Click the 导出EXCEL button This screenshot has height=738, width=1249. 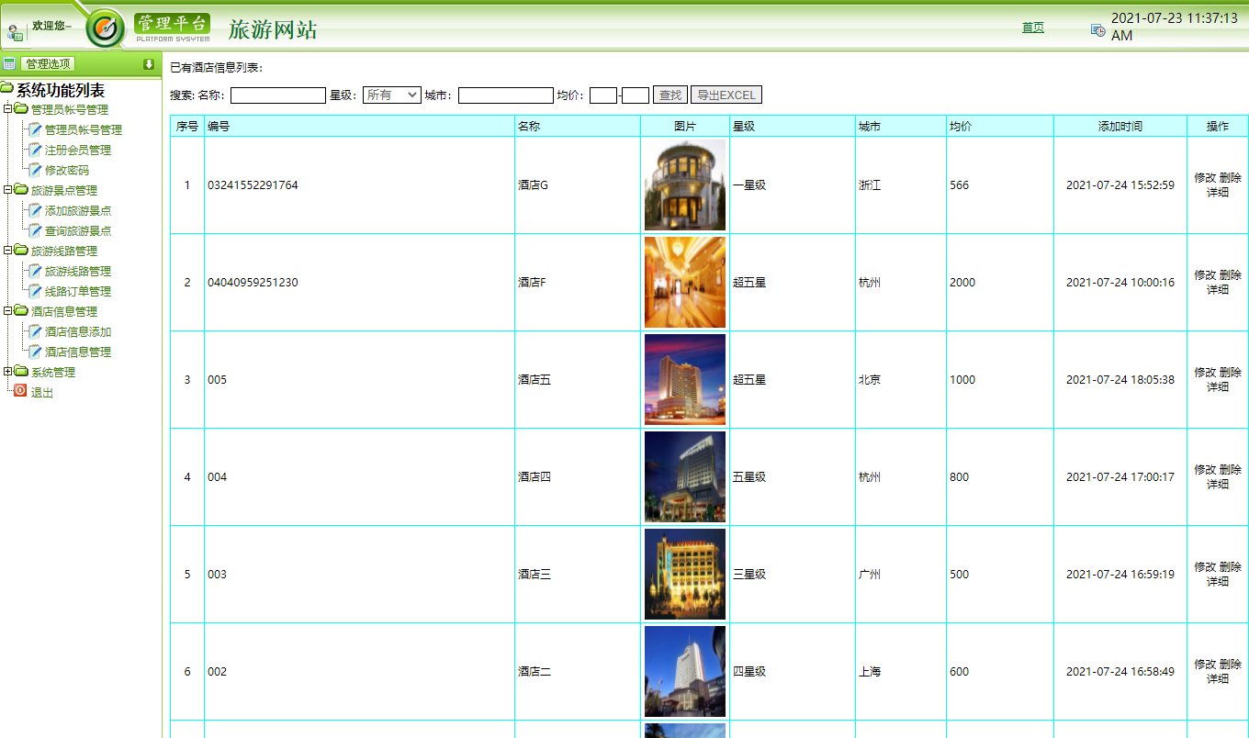pyautogui.click(x=726, y=95)
